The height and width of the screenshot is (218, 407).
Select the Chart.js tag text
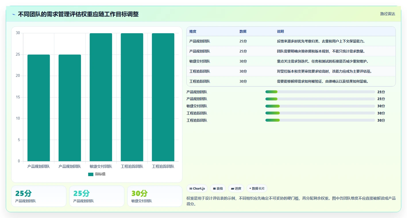(199, 188)
